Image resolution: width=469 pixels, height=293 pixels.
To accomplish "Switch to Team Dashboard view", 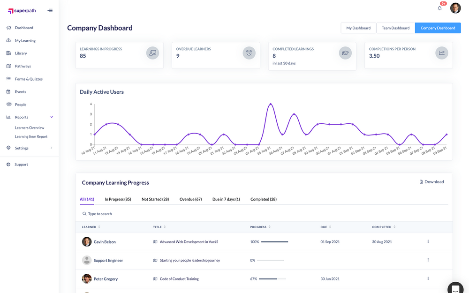I will click(395, 28).
